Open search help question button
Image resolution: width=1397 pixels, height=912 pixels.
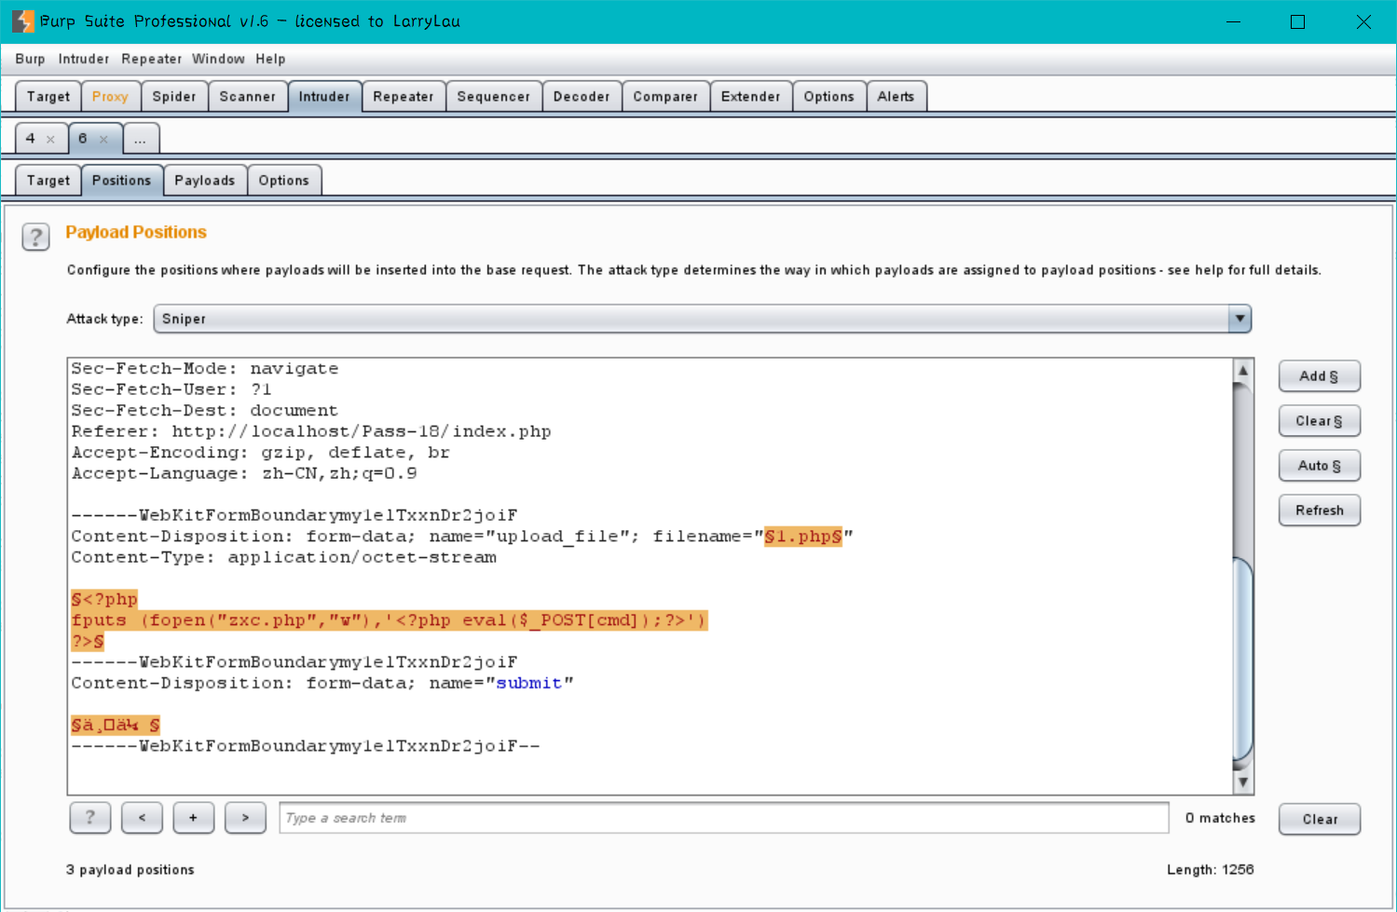point(90,818)
